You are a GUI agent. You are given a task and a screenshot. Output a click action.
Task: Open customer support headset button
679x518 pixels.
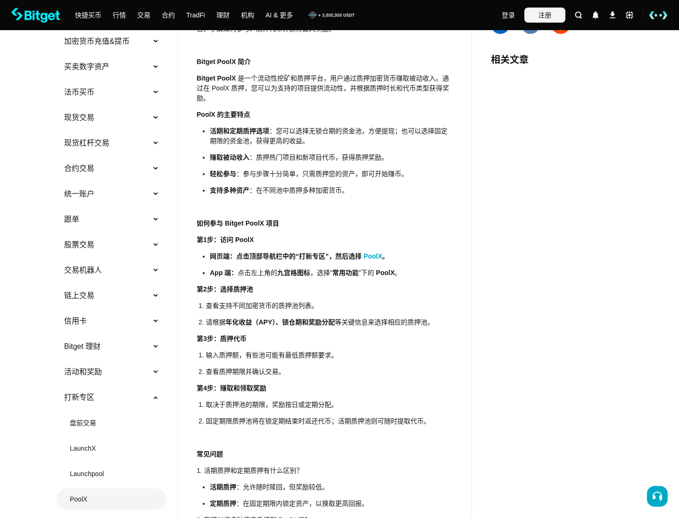coord(657,496)
